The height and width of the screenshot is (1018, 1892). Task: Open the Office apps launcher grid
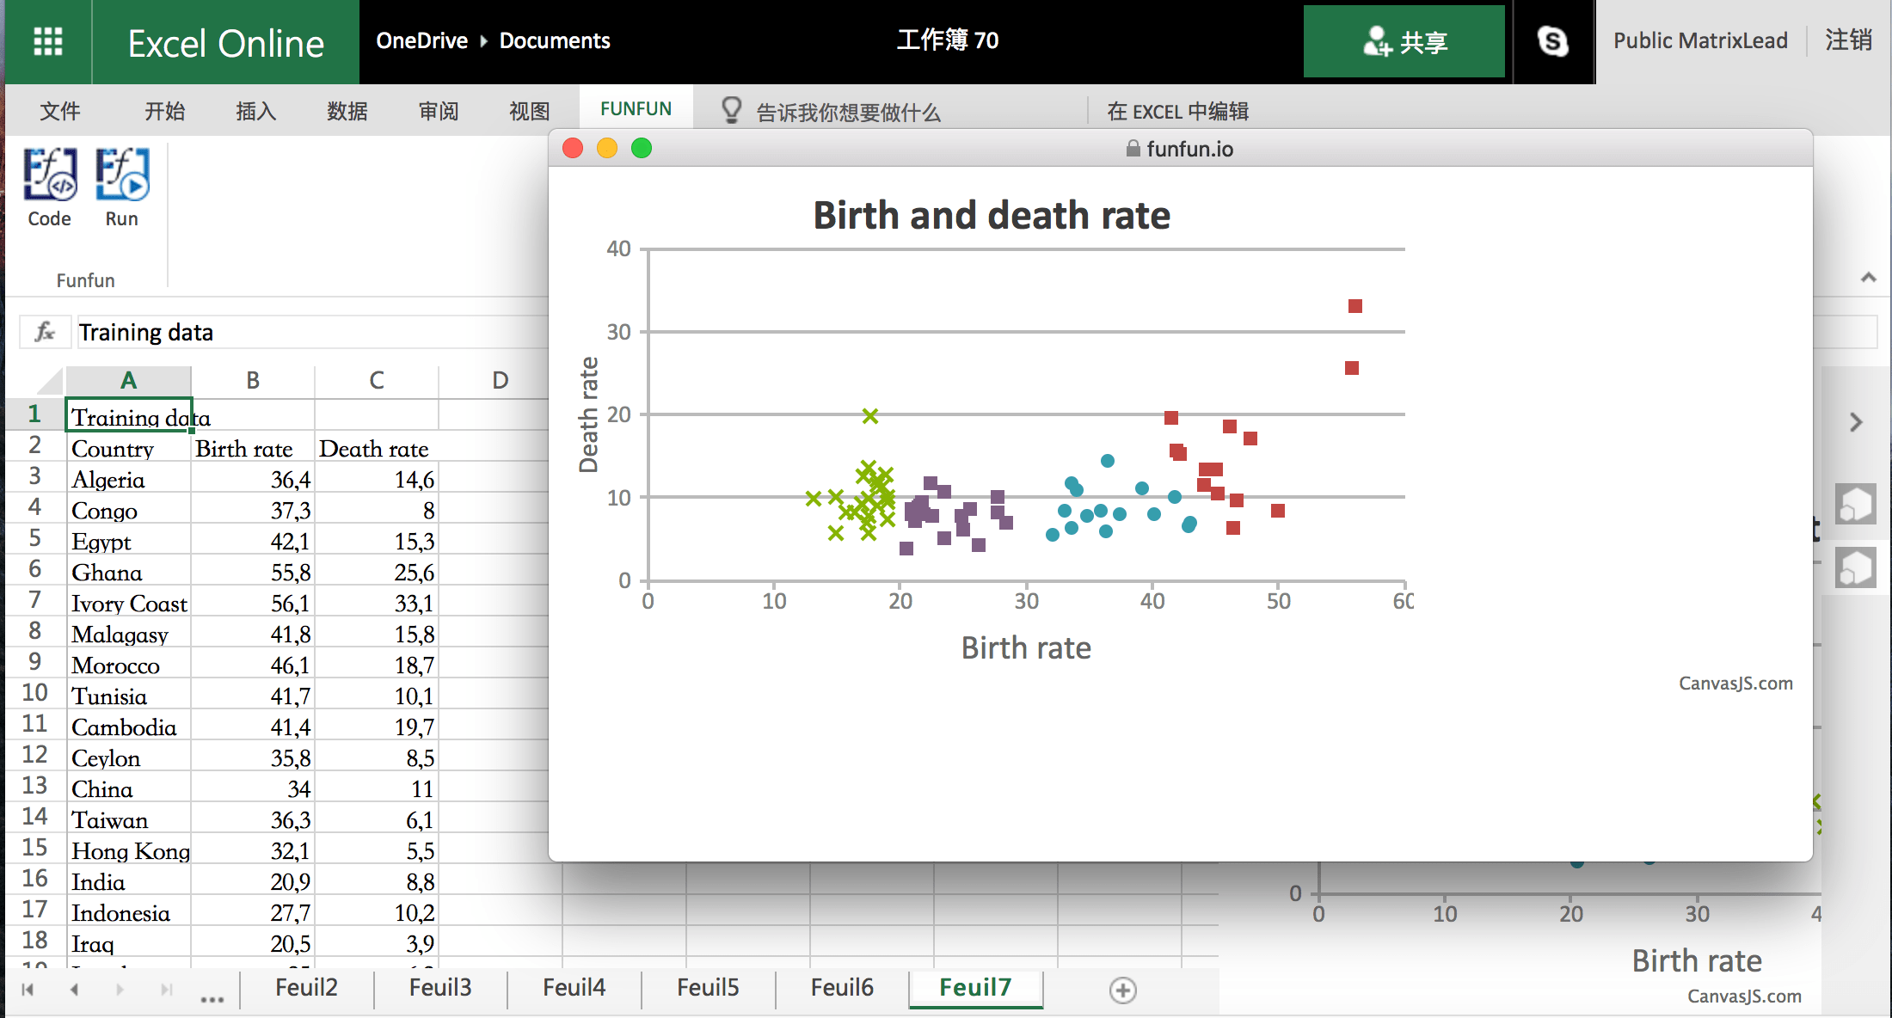click(47, 40)
